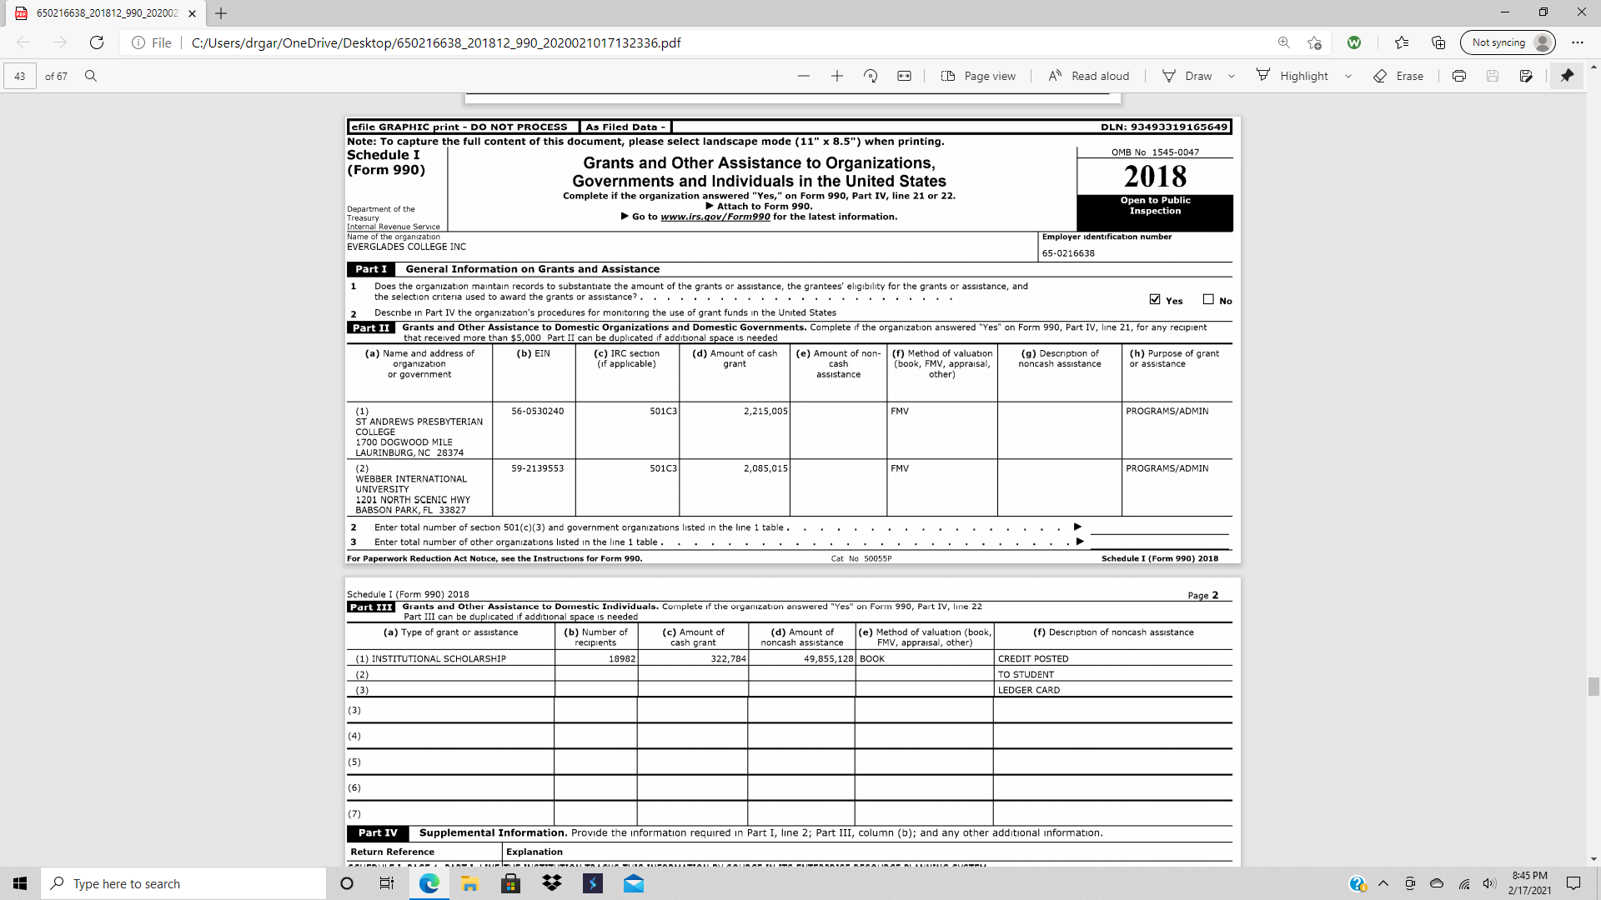
Task: Open the Mail app from taskbar
Action: pos(634,883)
